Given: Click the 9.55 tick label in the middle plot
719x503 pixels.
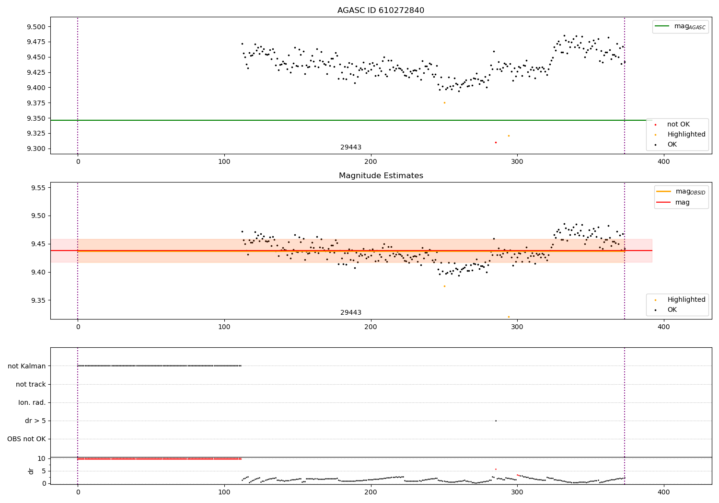Looking at the screenshot, I should [38, 188].
